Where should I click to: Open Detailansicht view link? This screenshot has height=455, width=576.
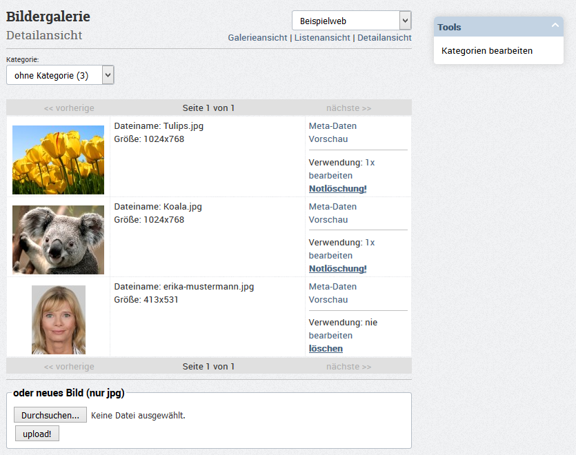pos(384,37)
